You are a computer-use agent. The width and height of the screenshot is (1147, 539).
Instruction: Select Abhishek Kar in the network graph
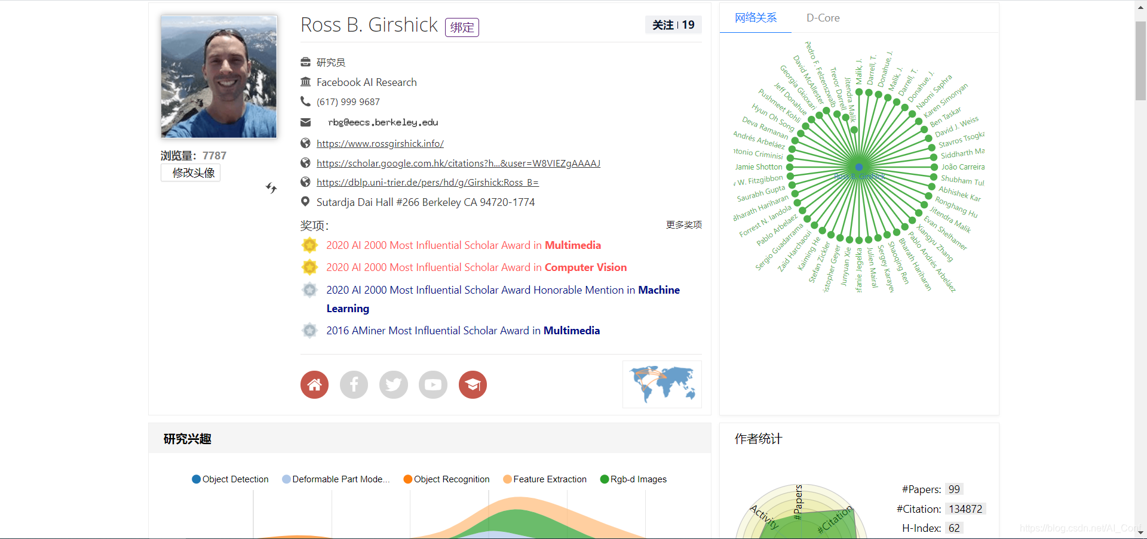pyautogui.click(x=959, y=194)
